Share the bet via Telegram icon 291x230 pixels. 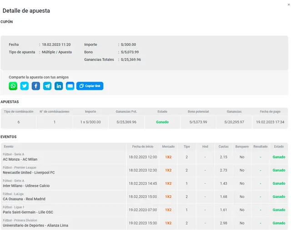47,86
